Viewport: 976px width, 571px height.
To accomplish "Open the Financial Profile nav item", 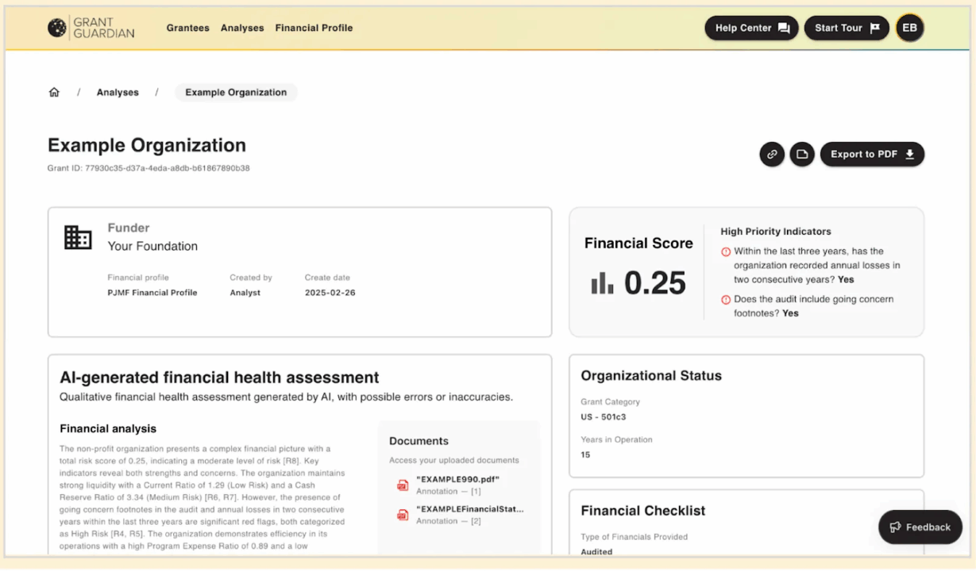I will pyautogui.click(x=314, y=28).
